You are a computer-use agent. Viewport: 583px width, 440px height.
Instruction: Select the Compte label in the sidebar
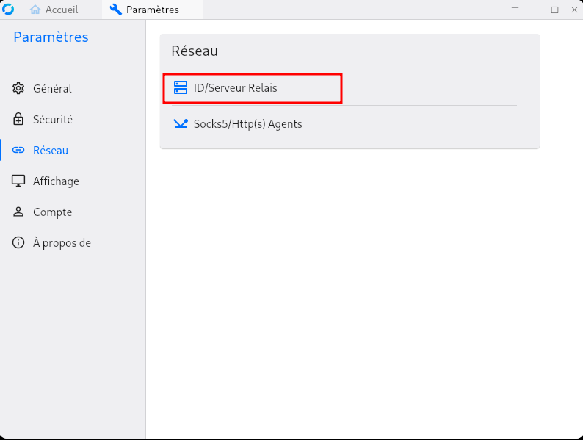pyautogui.click(x=52, y=212)
